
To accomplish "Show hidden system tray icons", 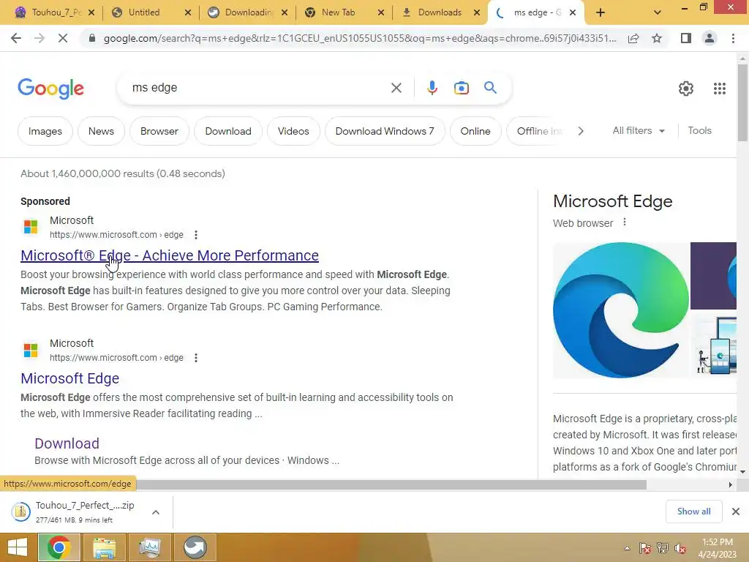I will click(x=627, y=549).
